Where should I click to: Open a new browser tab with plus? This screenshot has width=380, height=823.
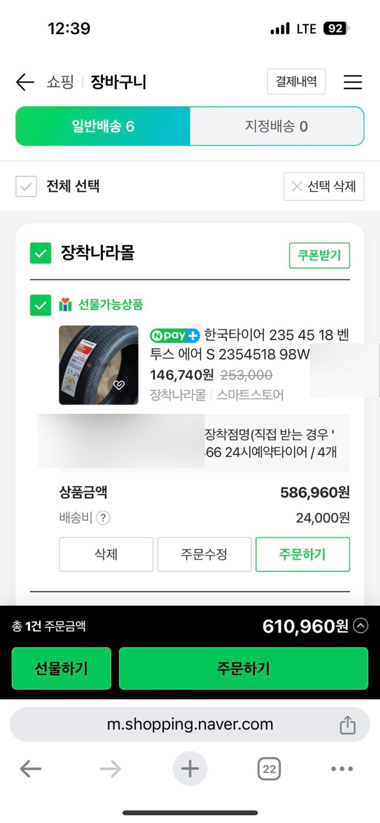[x=190, y=768]
